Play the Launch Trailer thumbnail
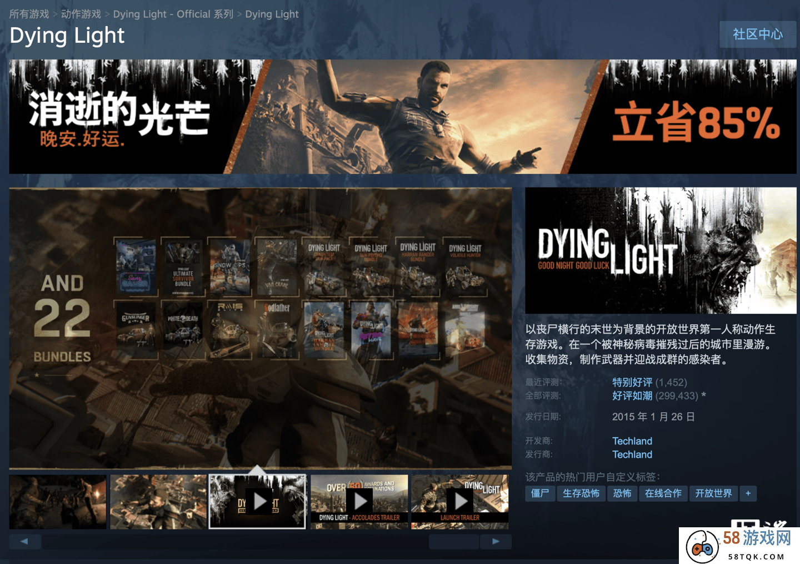 click(460, 502)
